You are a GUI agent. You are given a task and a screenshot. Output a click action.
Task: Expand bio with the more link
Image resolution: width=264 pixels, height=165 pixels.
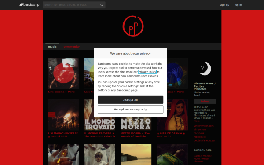coord(197,121)
